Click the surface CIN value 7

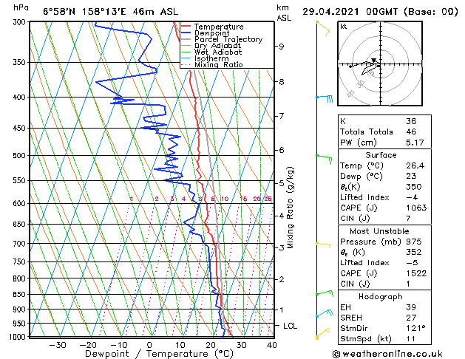point(408,219)
